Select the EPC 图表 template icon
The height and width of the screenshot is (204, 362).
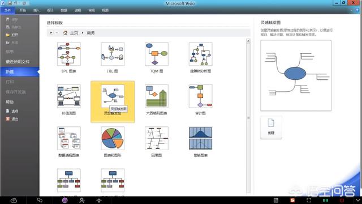[x=69, y=54]
